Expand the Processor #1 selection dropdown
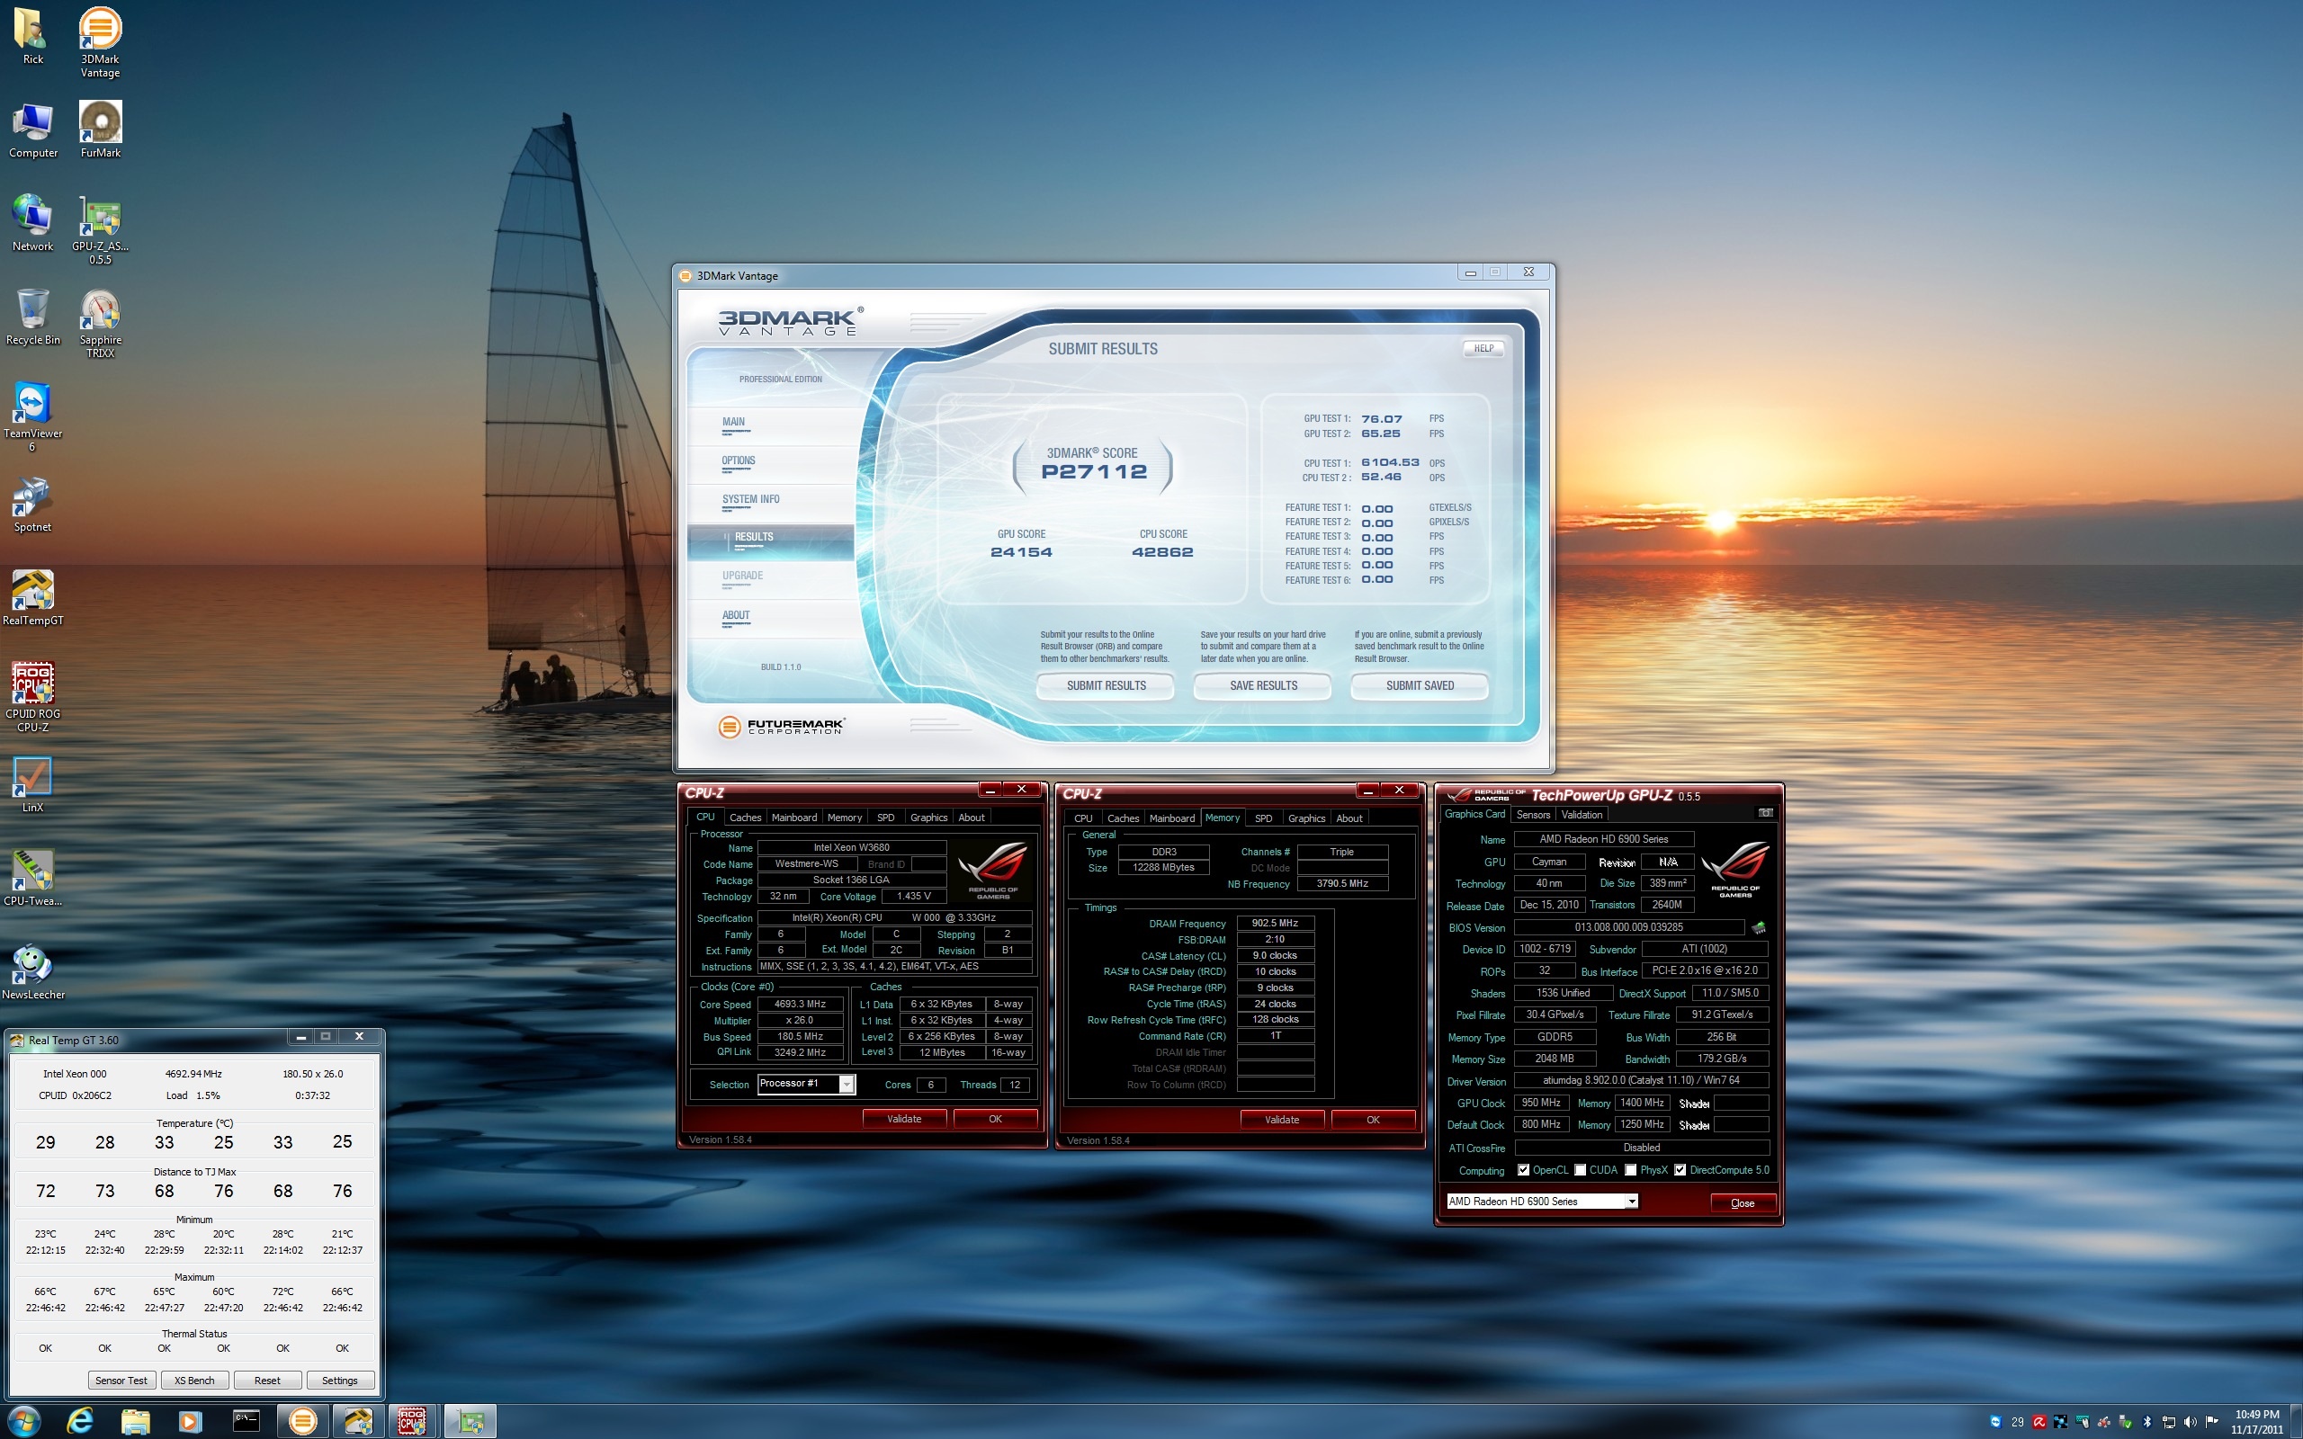2303x1439 pixels. point(846,1084)
